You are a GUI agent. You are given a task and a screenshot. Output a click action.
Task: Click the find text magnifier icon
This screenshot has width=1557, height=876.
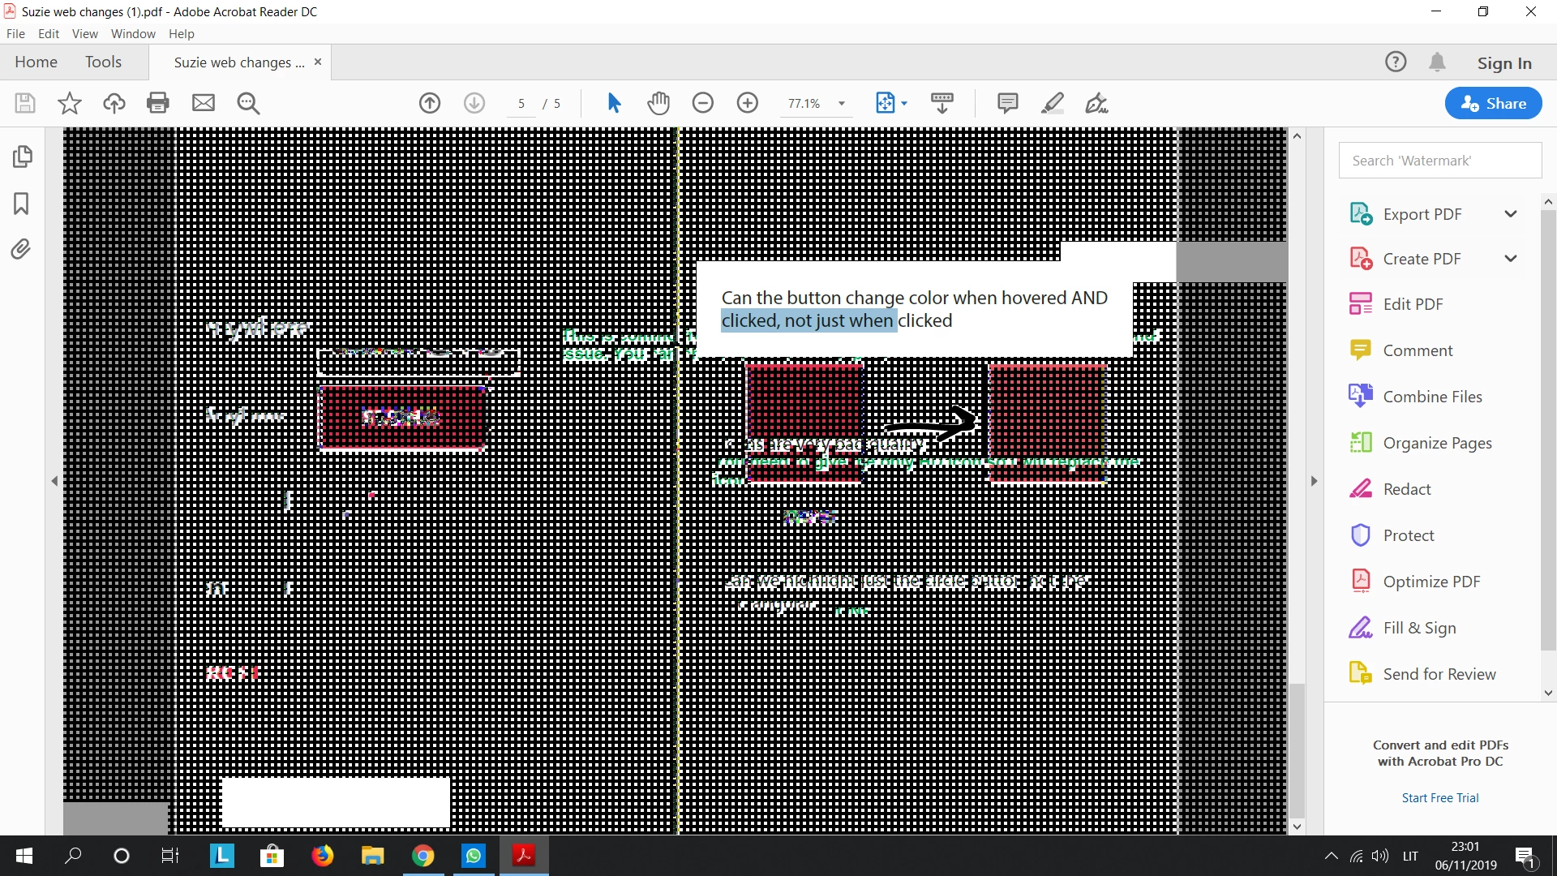pyautogui.click(x=248, y=103)
